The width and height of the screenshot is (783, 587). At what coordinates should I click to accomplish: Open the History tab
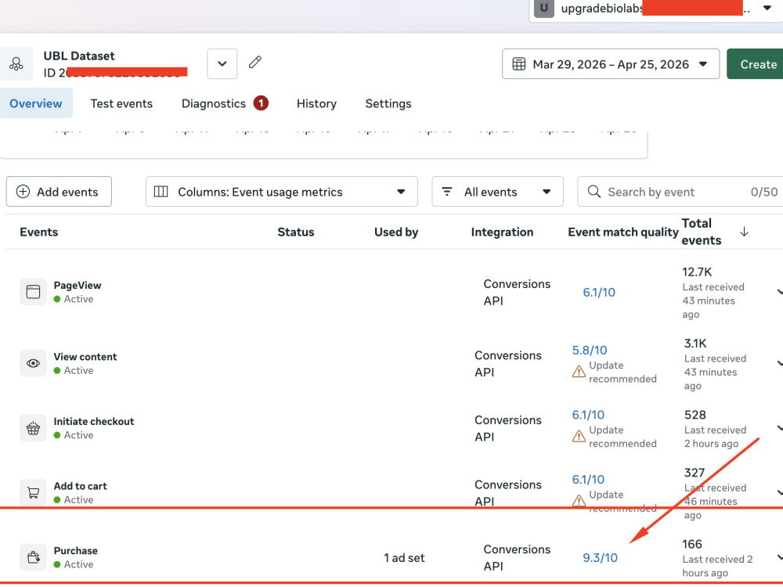tap(316, 103)
